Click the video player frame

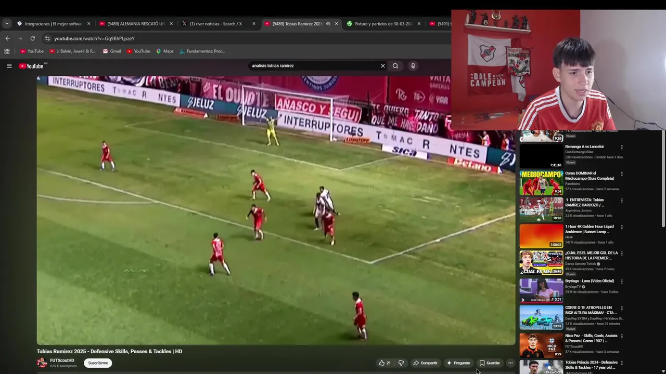point(276,210)
